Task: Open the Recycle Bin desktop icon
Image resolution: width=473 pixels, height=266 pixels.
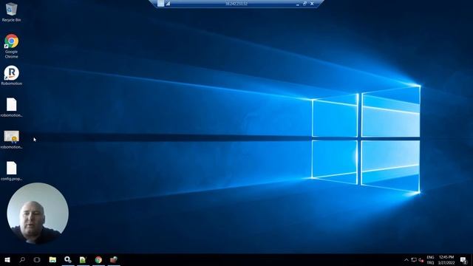Action: 11,12
